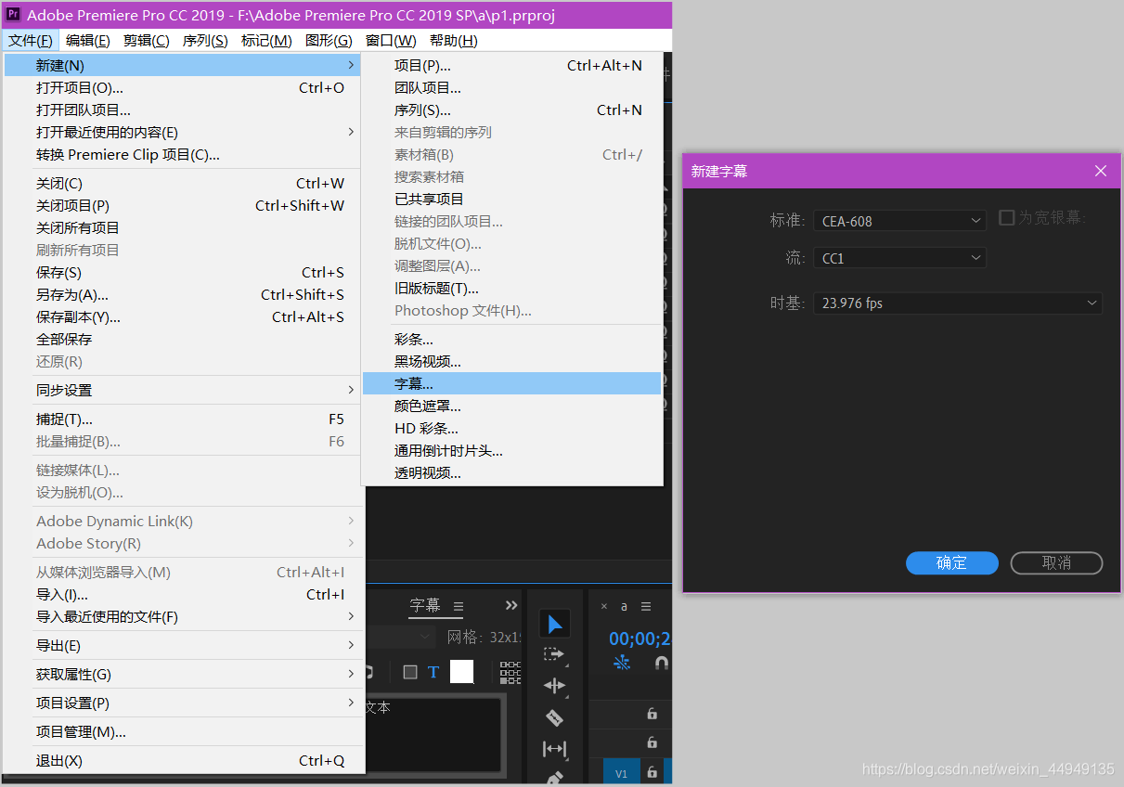
Task: Select 保存(S) in the File menu
Action: point(184,272)
